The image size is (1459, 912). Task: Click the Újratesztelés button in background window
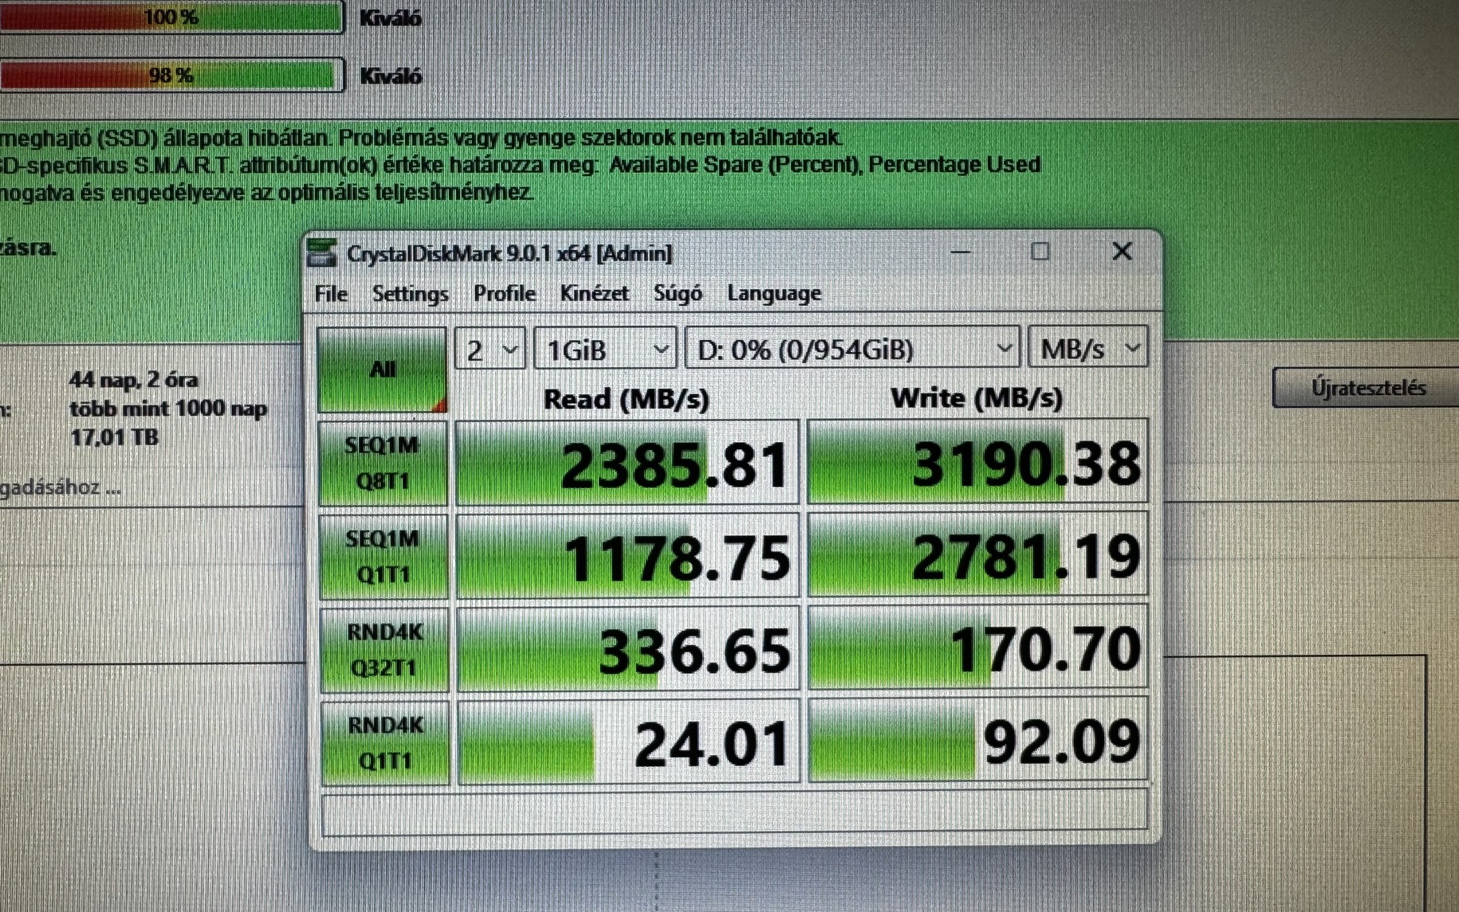click(x=1367, y=388)
